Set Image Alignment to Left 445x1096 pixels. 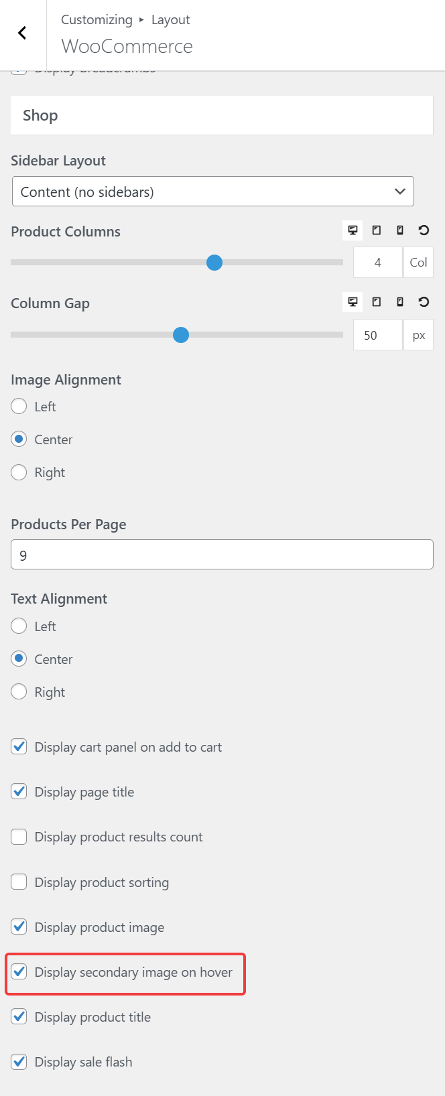(x=19, y=407)
